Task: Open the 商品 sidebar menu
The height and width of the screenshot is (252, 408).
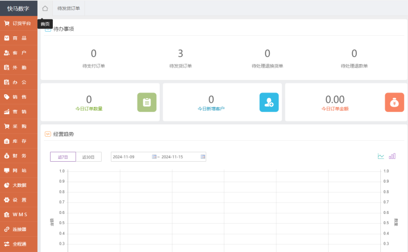Action: point(19,38)
